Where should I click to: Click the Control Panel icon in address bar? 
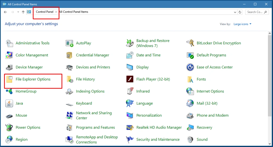(29, 12)
